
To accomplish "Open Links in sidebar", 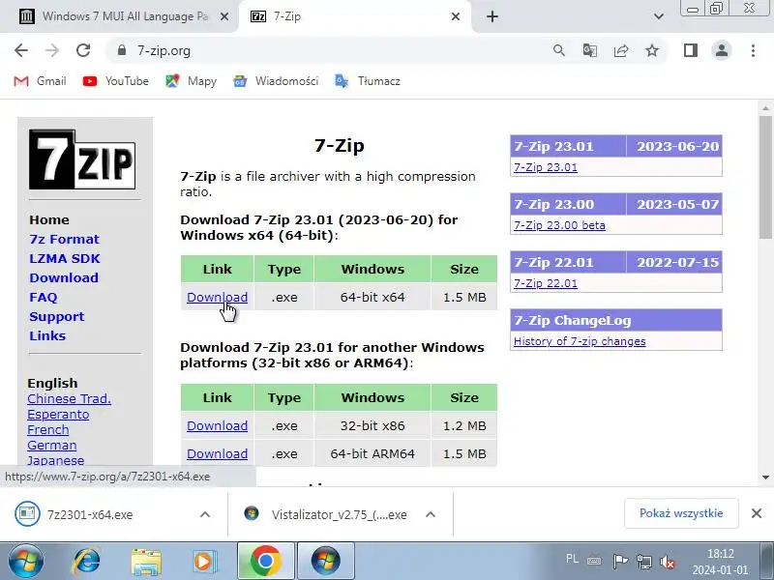I will click(47, 335).
